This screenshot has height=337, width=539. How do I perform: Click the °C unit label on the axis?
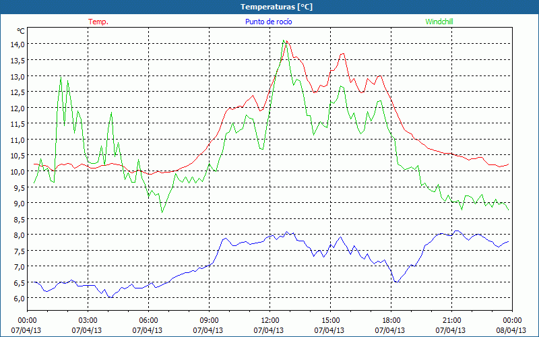(x=21, y=31)
